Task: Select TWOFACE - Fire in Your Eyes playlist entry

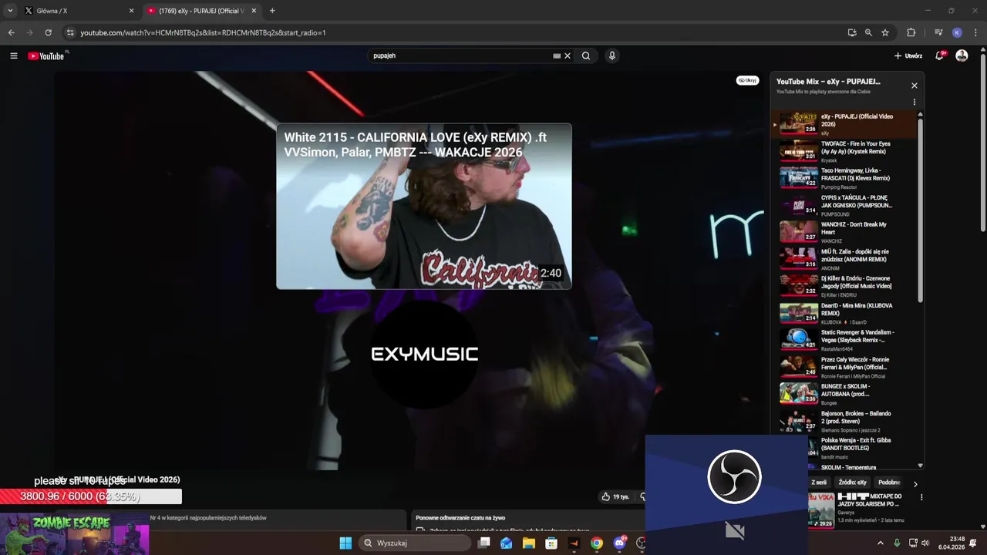Action: click(x=844, y=150)
